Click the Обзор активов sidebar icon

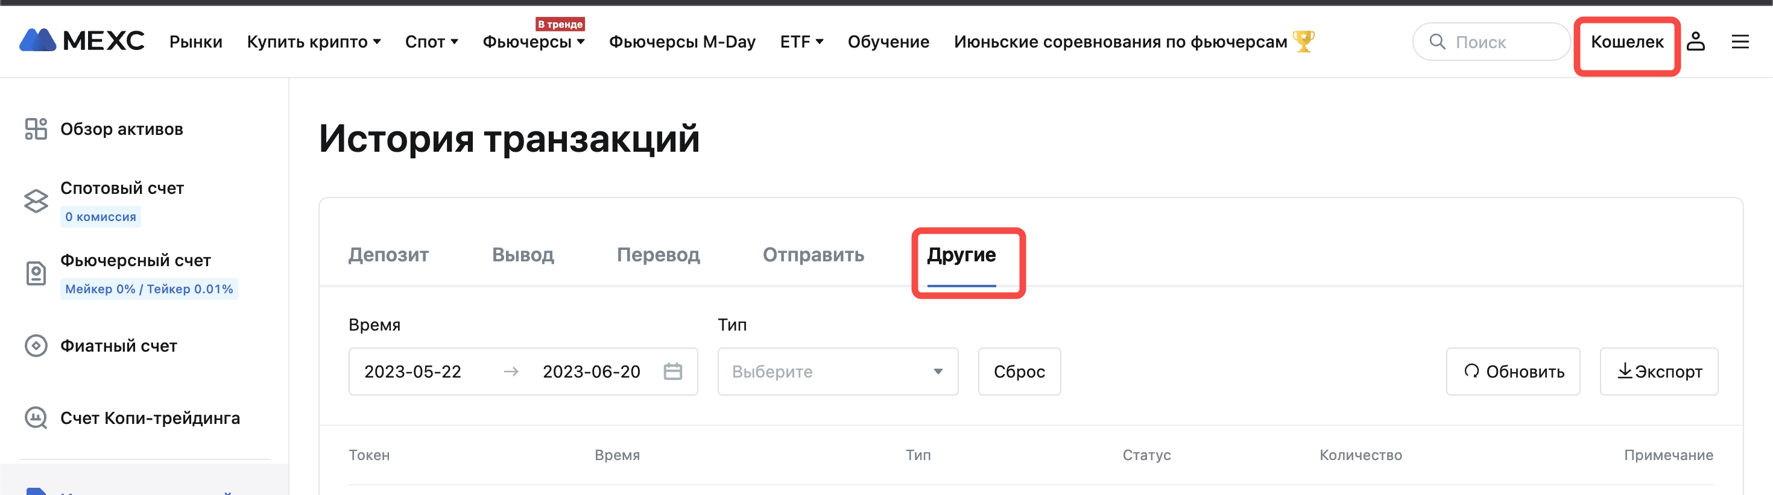click(36, 129)
